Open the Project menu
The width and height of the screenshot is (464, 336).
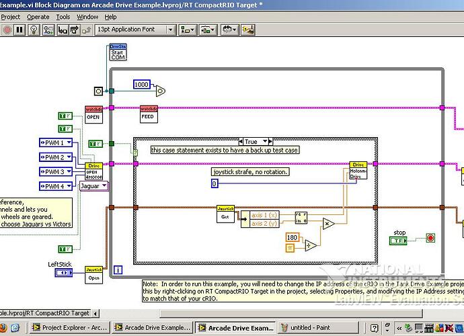pos(10,17)
